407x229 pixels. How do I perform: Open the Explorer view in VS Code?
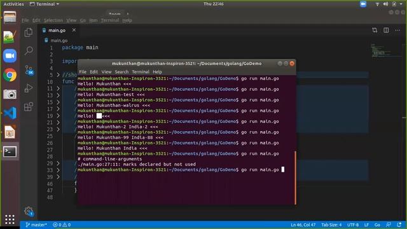click(29, 32)
